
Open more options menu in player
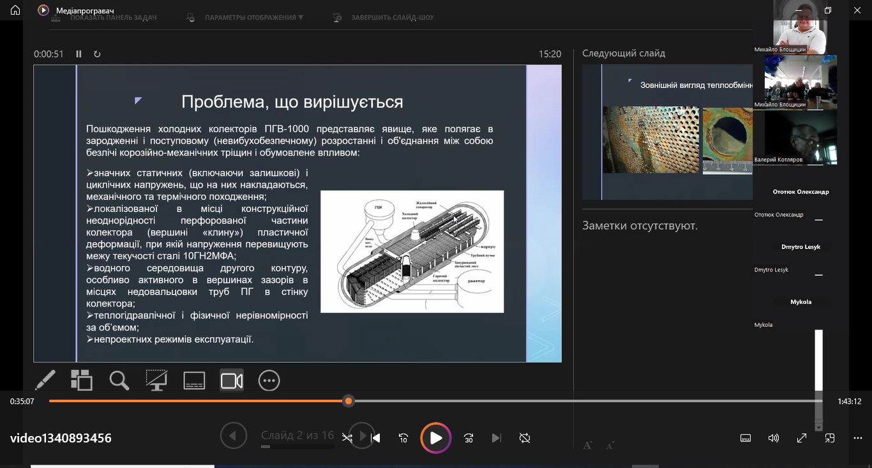[858, 438]
